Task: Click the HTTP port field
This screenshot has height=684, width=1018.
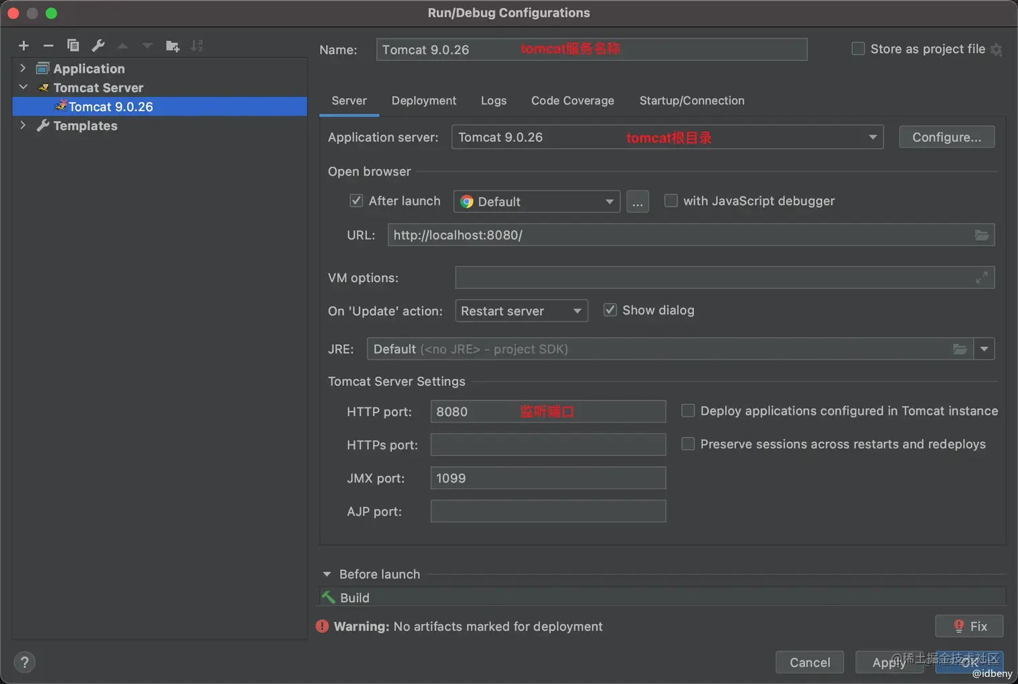Action: pyautogui.click(x=548, y=411)
